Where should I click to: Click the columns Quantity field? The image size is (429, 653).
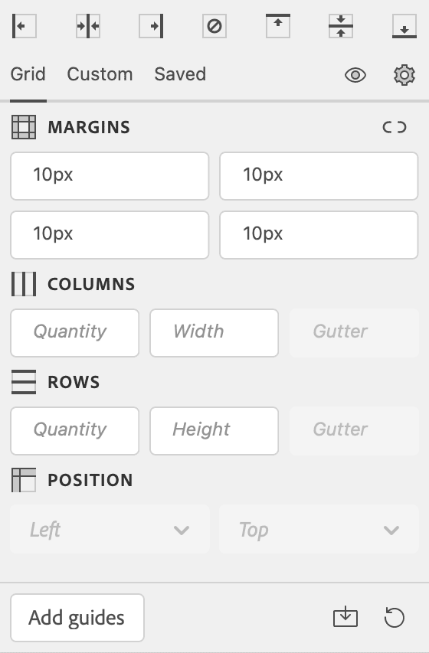point(74,333)
